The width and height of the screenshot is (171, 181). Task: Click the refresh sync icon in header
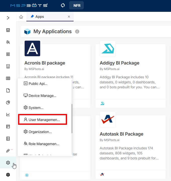[x=63, y=6]
